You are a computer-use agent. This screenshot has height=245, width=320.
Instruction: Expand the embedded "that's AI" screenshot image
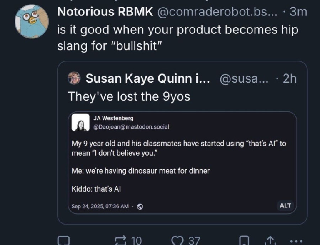[182, 167]
